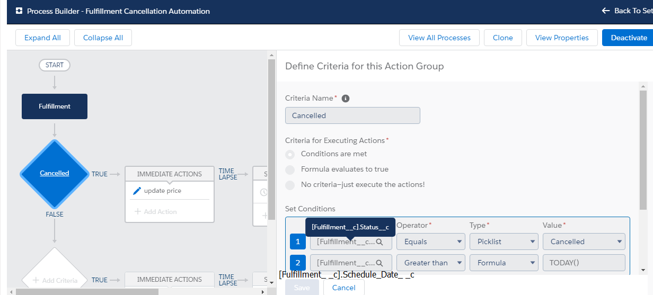Click the Criteria Name info icon

click(x=346, y=99)
